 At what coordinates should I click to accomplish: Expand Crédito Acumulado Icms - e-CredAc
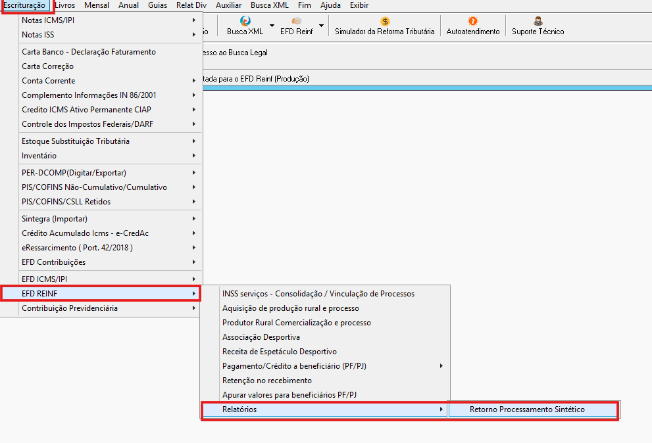pos(109,233)
